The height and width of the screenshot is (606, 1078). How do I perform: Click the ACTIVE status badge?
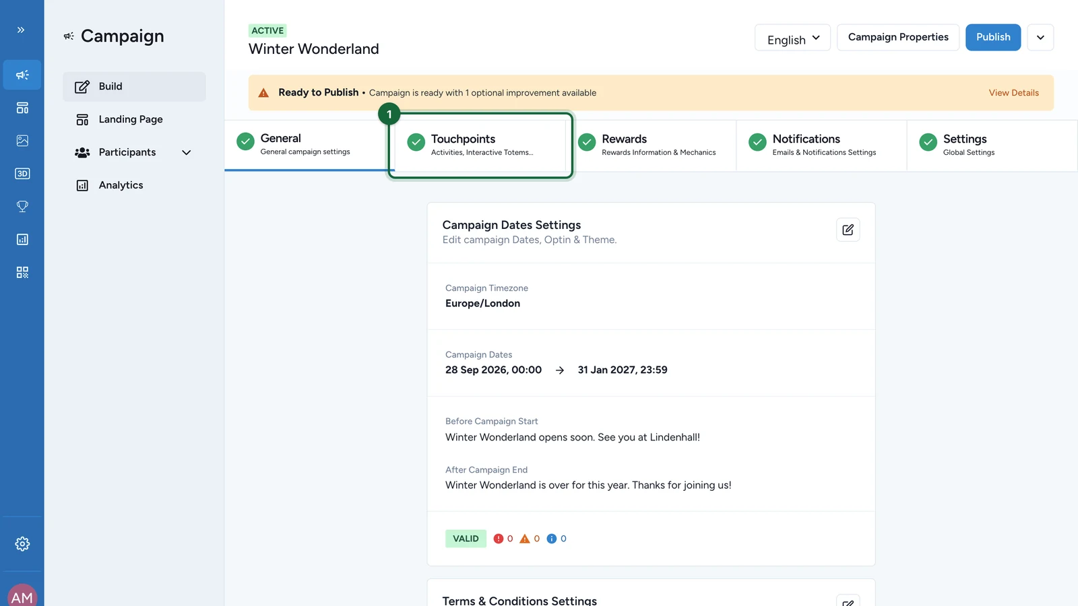[267, 31]
